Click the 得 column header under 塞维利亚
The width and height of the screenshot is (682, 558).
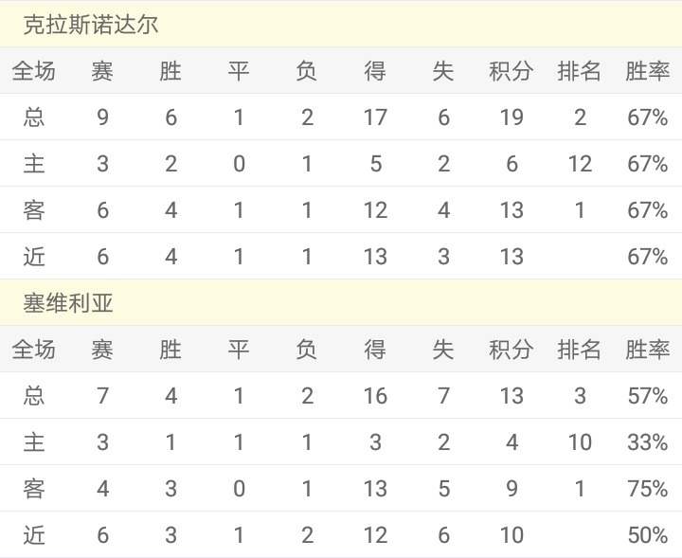point(375,350)
